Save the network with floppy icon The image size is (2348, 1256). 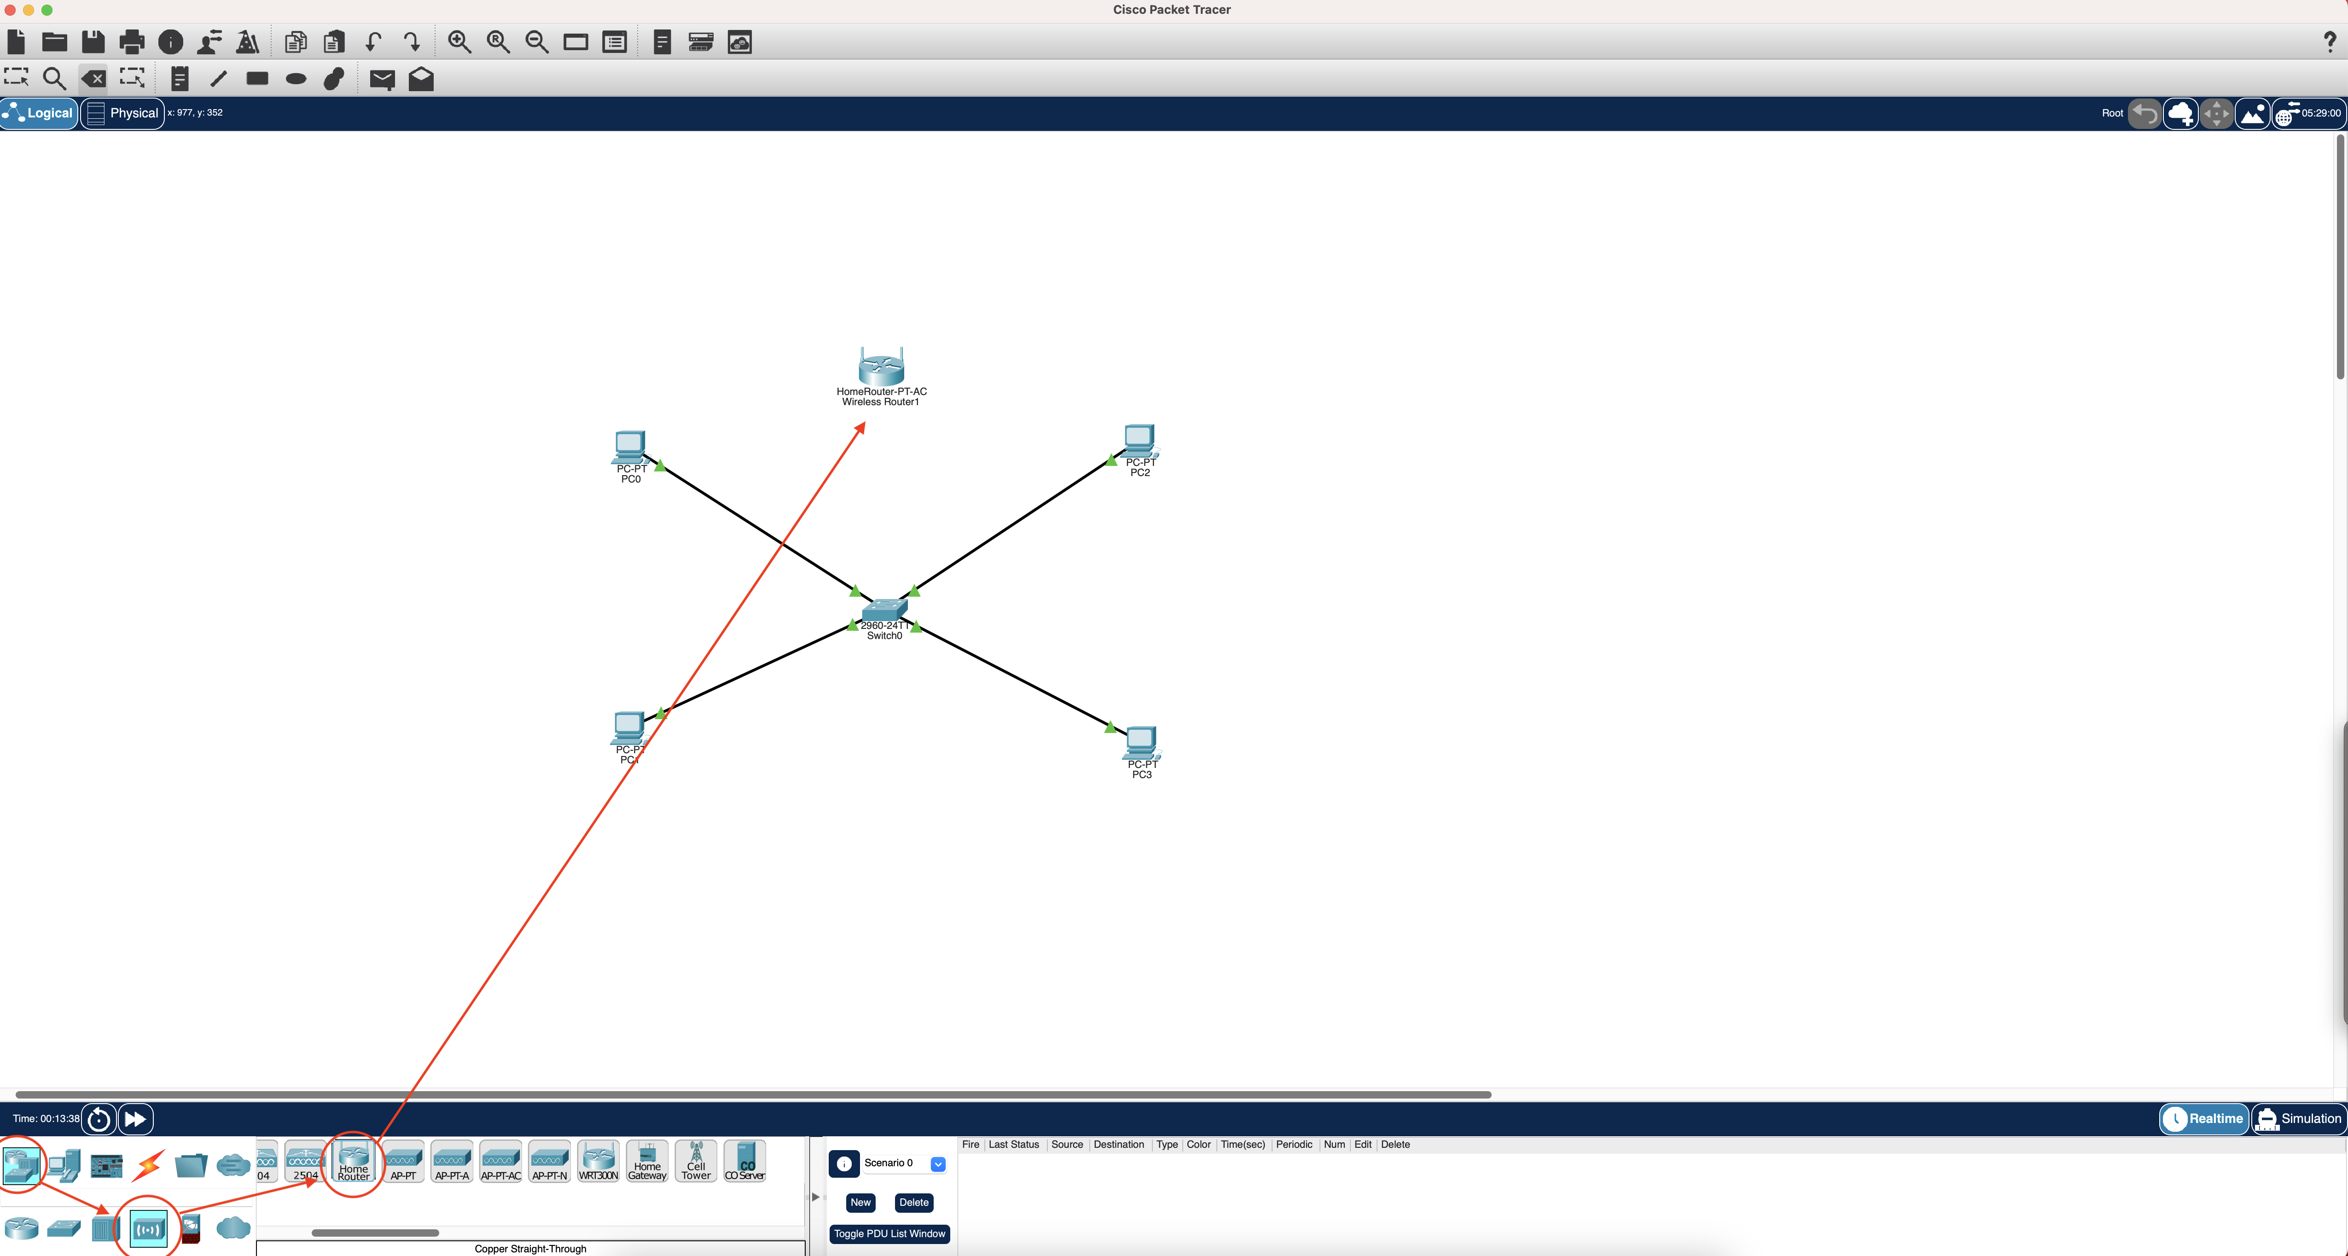93,42
